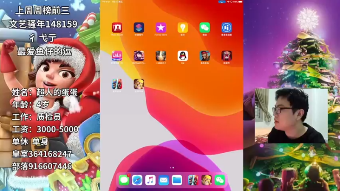This screenshot has height=191, width=340.
Task: Open the DEEMO-style anime girl game
Action: [139, 56]
